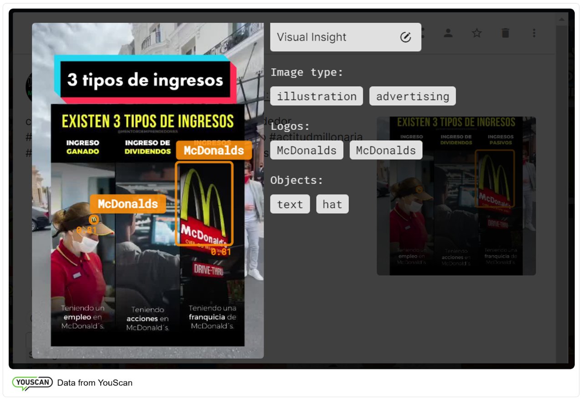Viewport: 583px width, 403px height.
Task: Click the second McDonalds logo tag chip
Action: [x=385, y=150]
